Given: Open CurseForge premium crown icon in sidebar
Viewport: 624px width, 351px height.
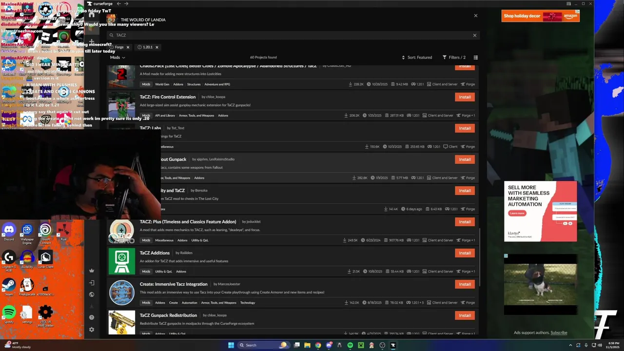Looking at the screenshot, I should [91, 271].
